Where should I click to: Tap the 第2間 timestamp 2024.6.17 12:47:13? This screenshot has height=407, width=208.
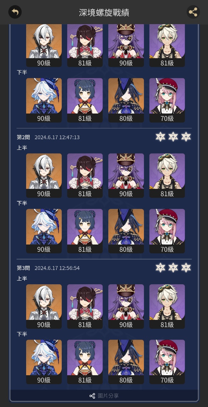tap(57, 137)
